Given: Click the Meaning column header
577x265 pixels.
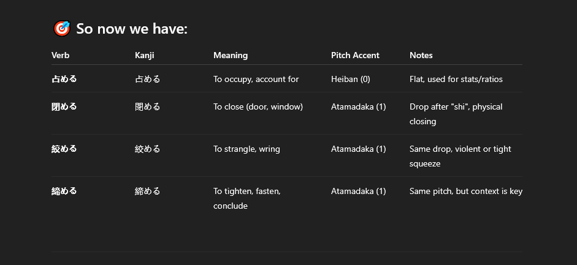Looking at the screenshot, I should [x=231, y=56].
